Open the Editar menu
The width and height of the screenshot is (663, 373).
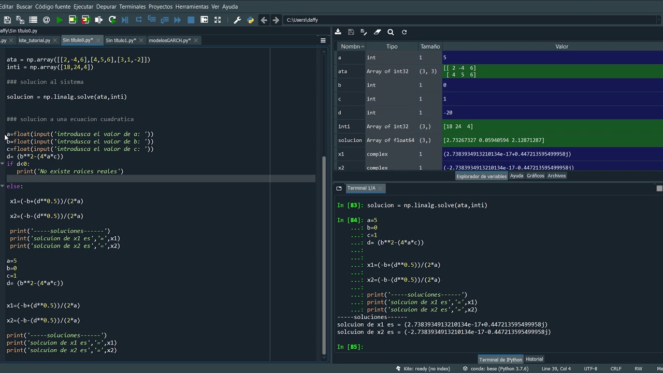[7, 7]
